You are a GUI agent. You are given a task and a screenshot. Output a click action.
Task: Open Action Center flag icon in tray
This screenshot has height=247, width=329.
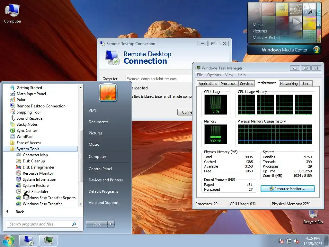click(x=281, y=241)
